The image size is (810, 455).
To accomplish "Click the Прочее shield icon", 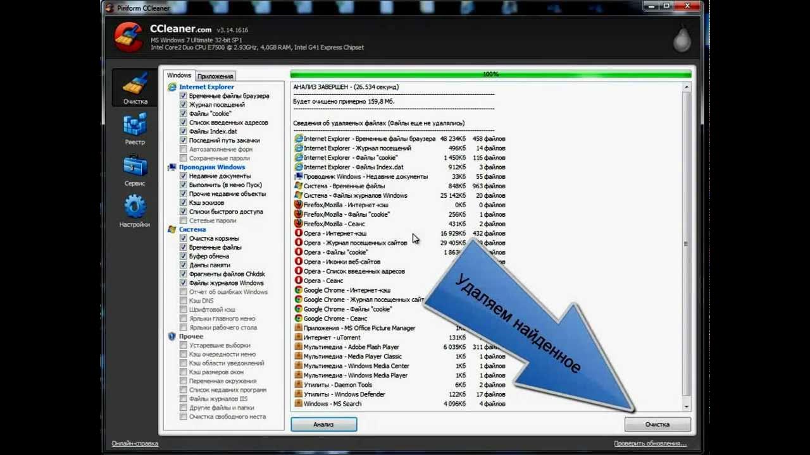I will [172, 336].
